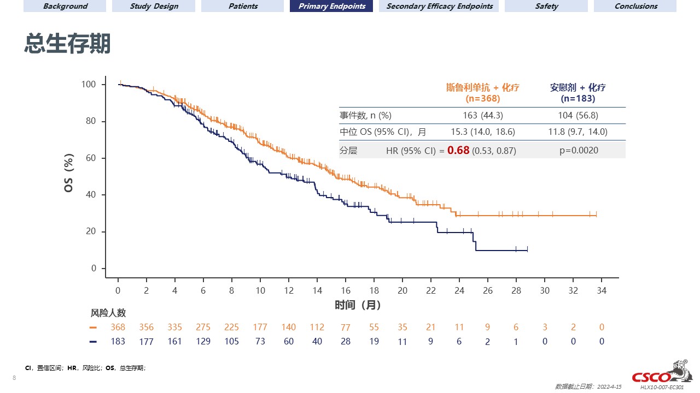This screenshot has height=393, width=700.
Task: Click the 风险人数 label
Action: click(108, 313)
